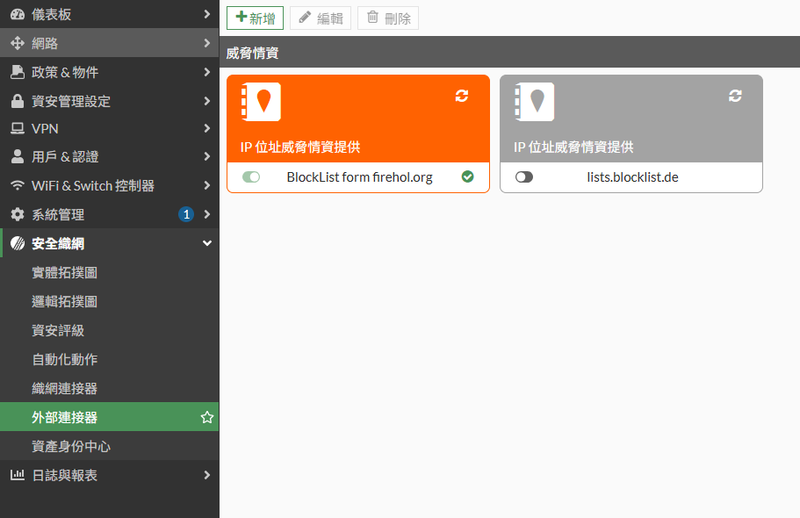This screenshot has width=800, height=518.
Task: Click the 安全織網 fabric icon
Action: [17, 243]
